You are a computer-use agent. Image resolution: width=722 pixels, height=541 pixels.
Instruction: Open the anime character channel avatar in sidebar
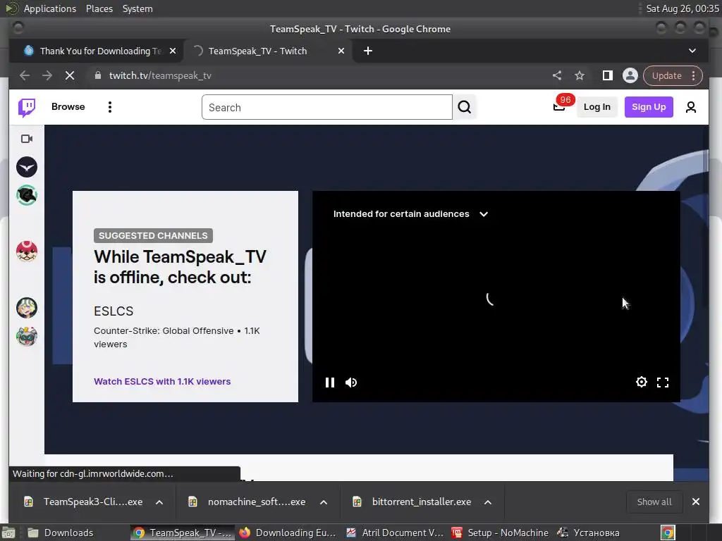pyautogui.click(x=27, y=308)
